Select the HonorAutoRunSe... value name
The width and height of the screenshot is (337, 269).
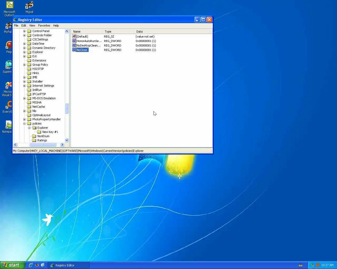tap(89, 41)
